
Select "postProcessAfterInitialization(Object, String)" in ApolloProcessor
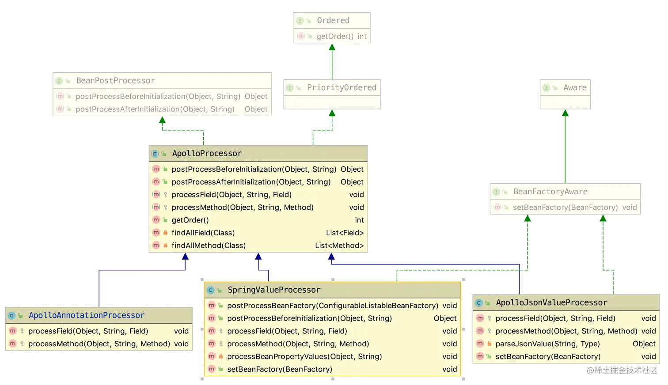(x=251, y=182)
